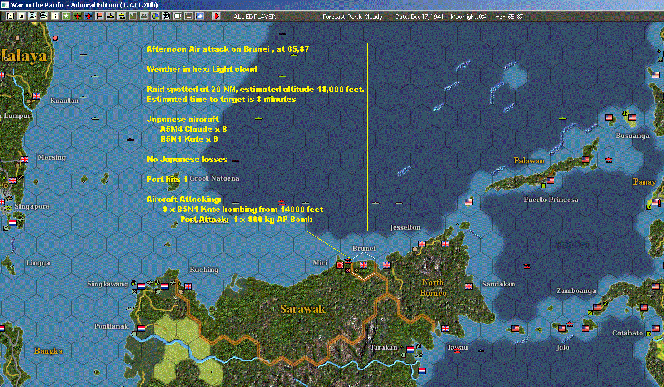Click the orange flag toolbar icon
The height and width of the screenshot is (387, 664).
[100, 16]
